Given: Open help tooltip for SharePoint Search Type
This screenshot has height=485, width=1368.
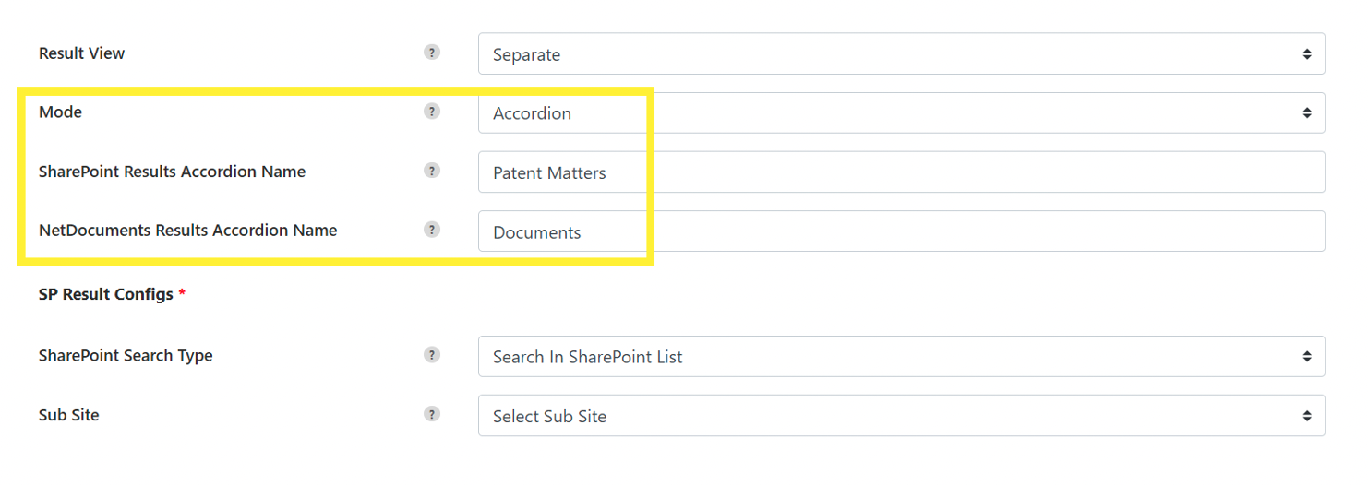Looking at the screenshot, I should point(432,355).
